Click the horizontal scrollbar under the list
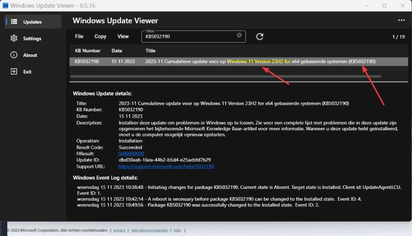This screenshot has height=236, width=412. tap(226, 76)
